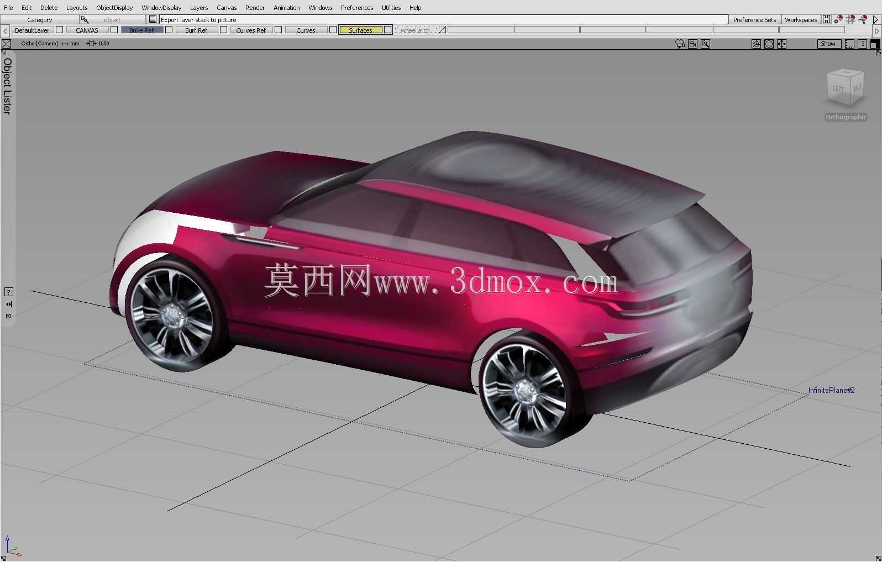Screen dimensions: 882x562
Task: Open the Object Lister side panel
Action: point(7,86)
